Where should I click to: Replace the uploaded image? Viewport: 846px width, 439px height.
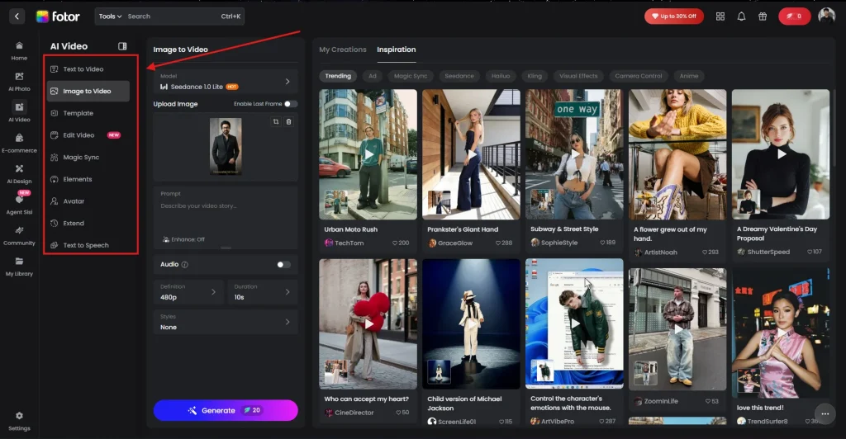point(276,122)
